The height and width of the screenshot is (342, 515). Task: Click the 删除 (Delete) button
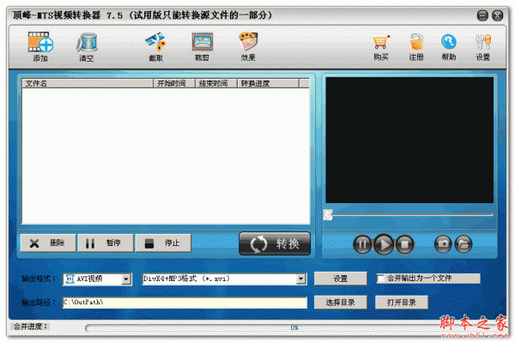coord(48,243)
